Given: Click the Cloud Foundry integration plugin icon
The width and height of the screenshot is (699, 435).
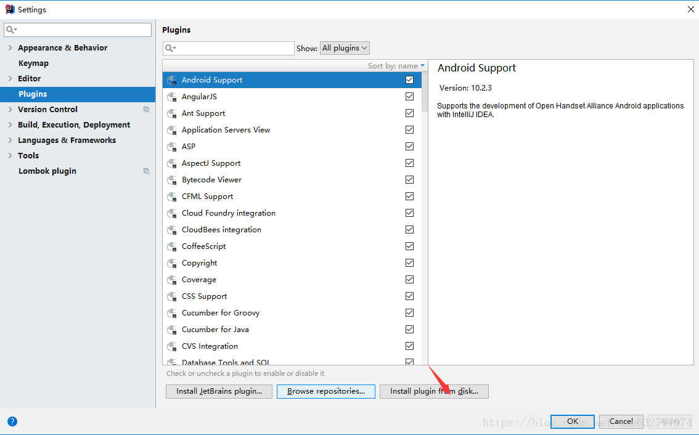Looking at the screenshot, I should [171, 213].
